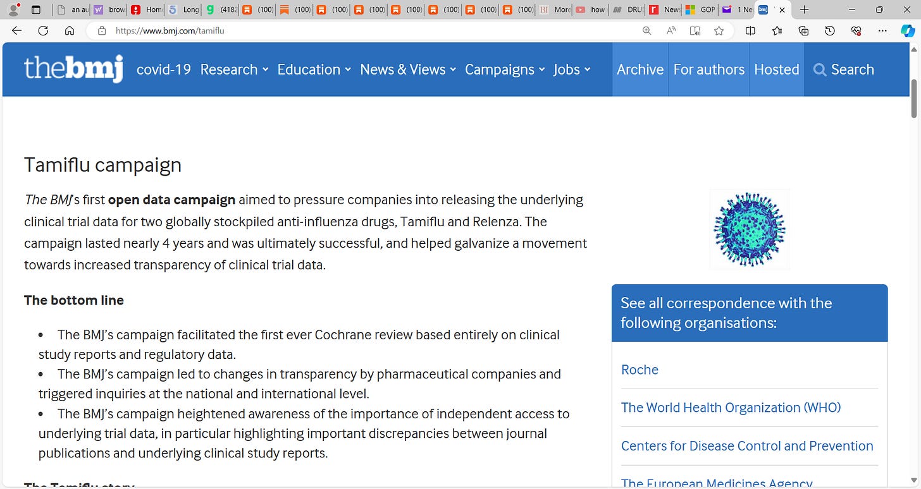Switch to the Yahoo 'brow' tab

[109, 9]
